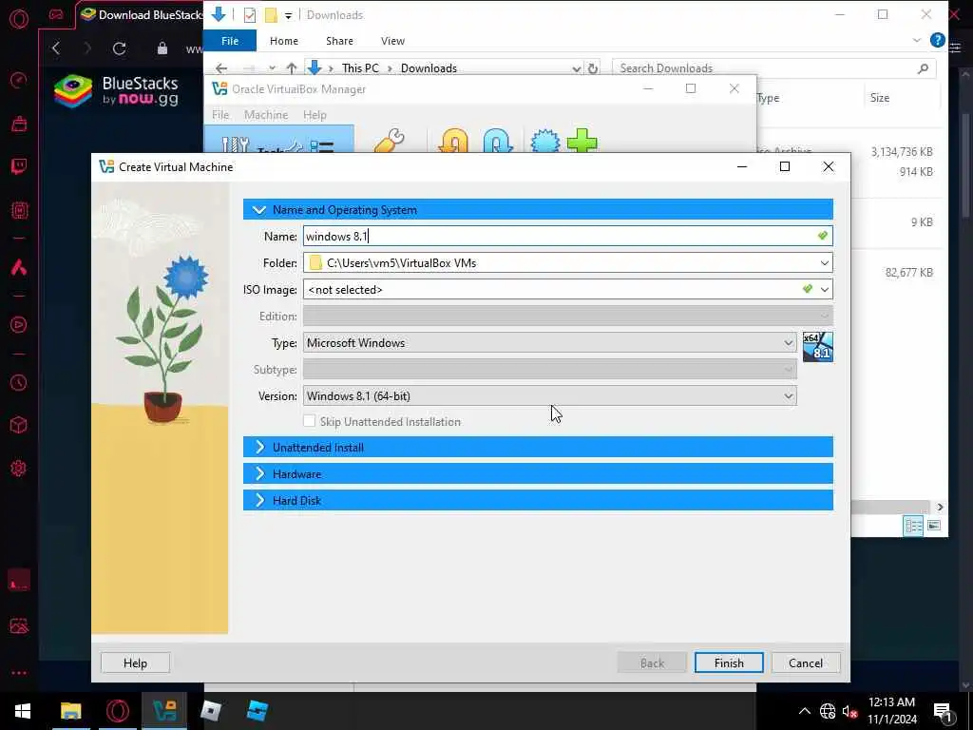Open Opera GX sidebar settings gear

[19, 468]
